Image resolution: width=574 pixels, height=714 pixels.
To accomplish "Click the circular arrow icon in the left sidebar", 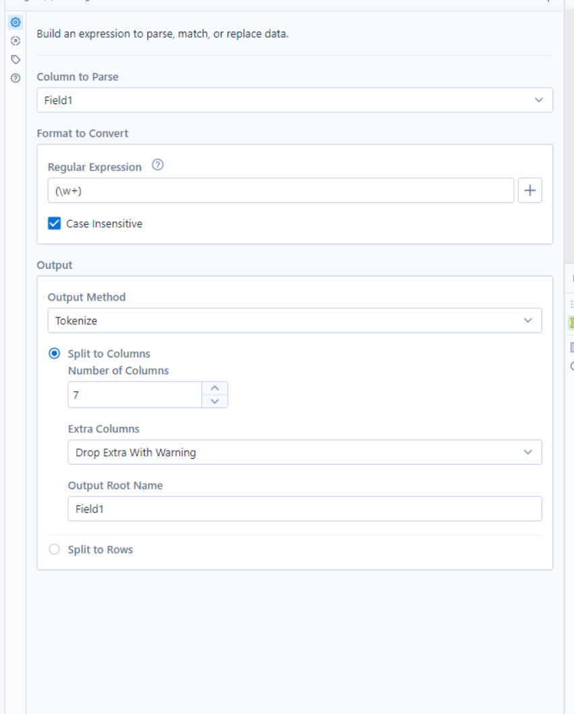I will [15, 41].
